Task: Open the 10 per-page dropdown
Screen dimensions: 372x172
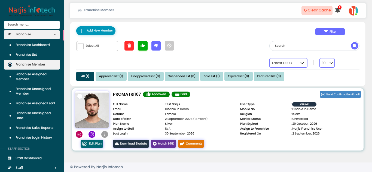Action: (327, 63)
